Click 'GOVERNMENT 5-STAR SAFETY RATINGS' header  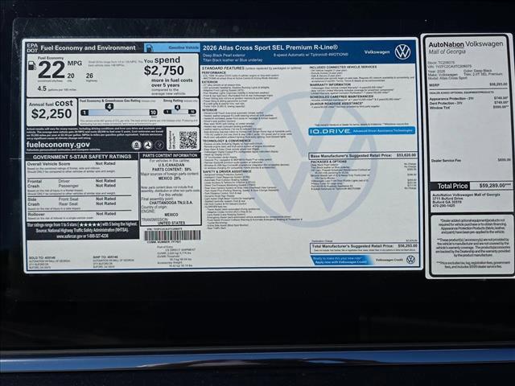point(82,157)
